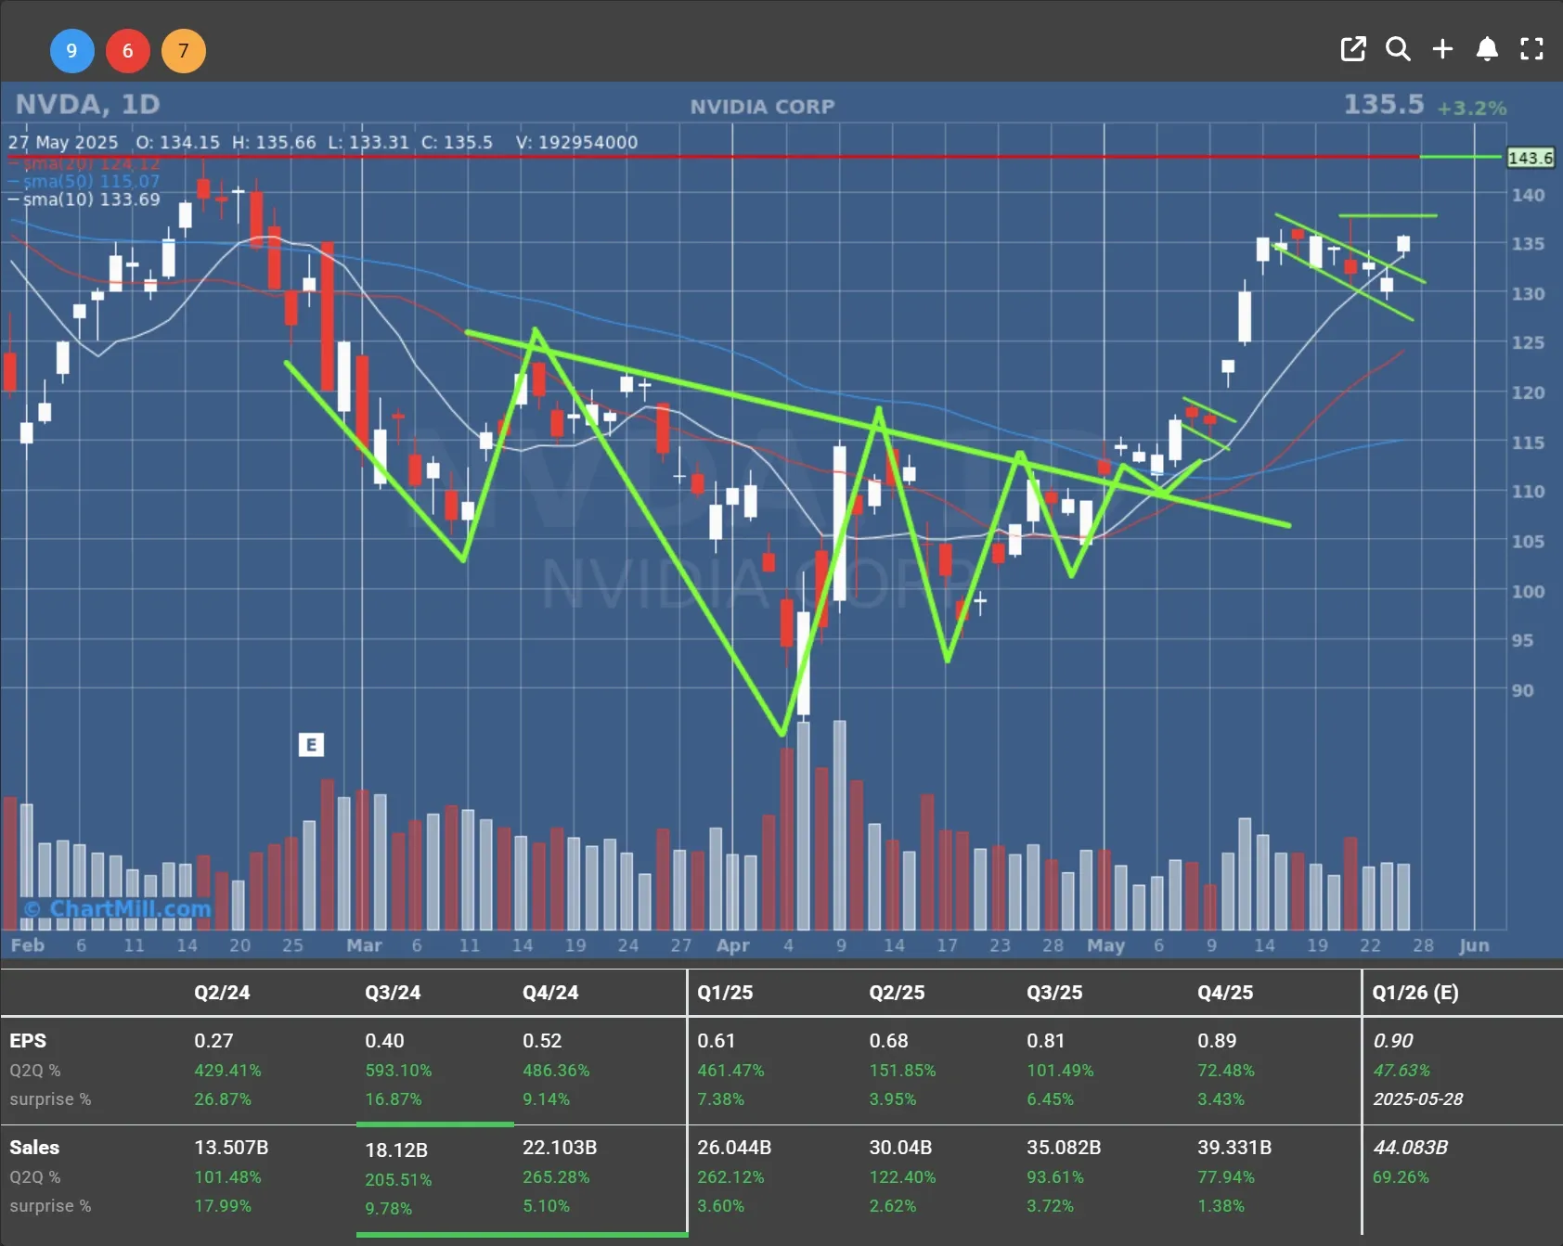Screen dimensions: 1563x1246
Task: Click the +3.2% change value
Action: (1472, 108)
